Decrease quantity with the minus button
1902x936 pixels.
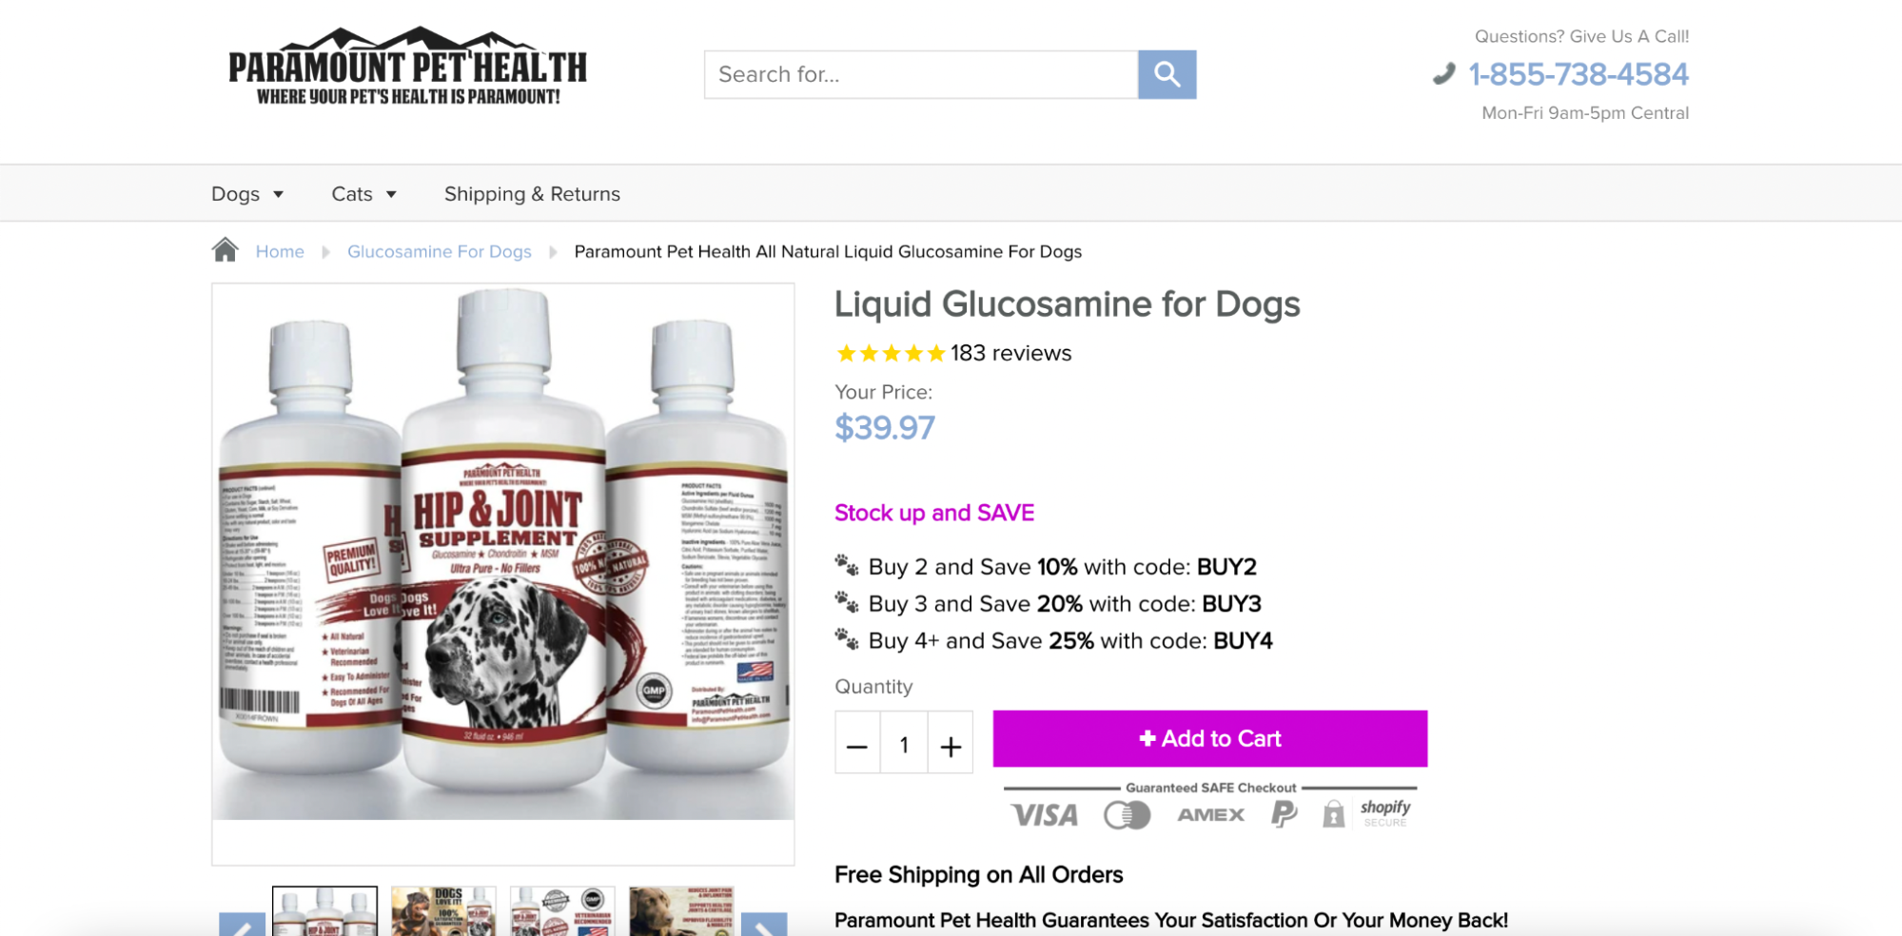pyautogui.click(x=857, y=743)
